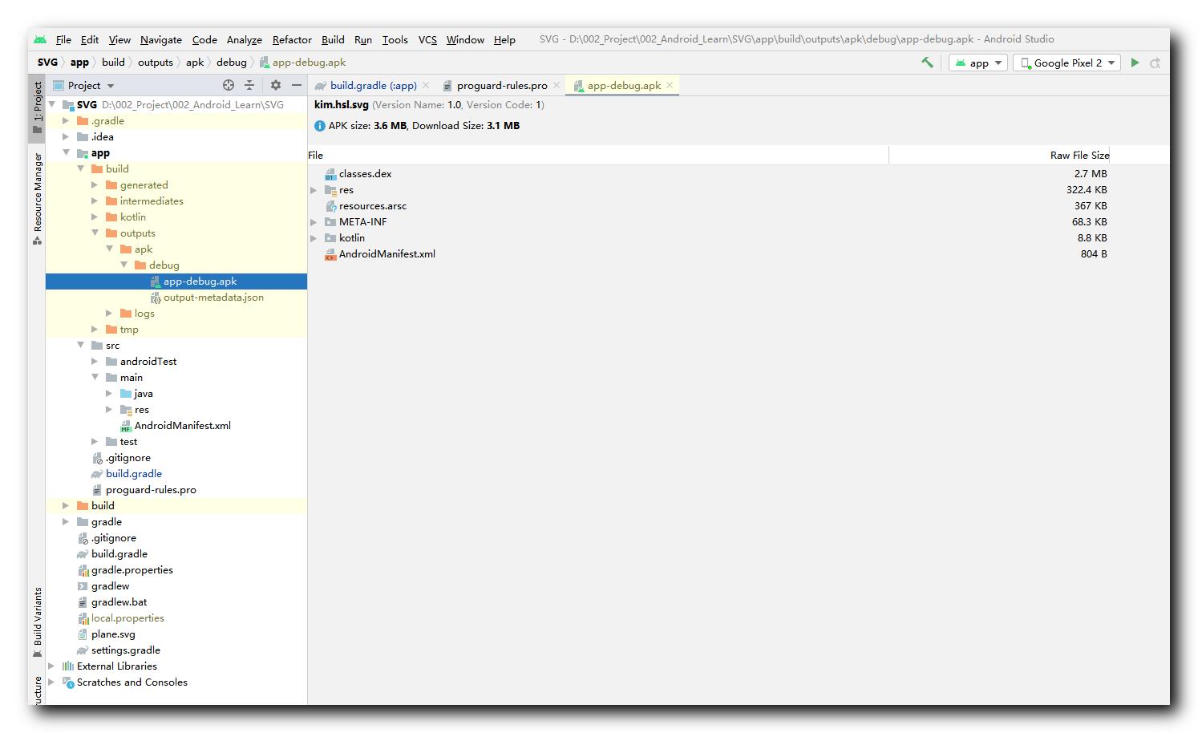Open the Tools menu

(x=395, y=39)
